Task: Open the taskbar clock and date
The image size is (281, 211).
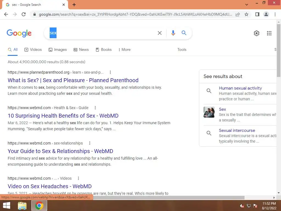Action: click(269, 206)
